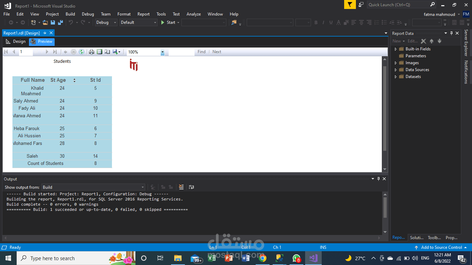This screenshot has height=265, width=472.
Task: Click the Stop rendering icon
Action: coord(74,52)
